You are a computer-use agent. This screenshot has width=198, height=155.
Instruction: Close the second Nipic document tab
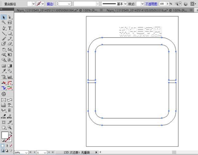(191, 10)
